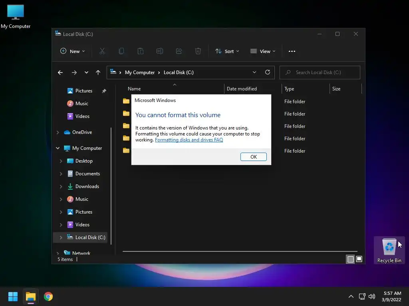Click the Paste clipboard icon

point(140,51)
